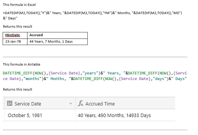Click the Excel DATEDIF formula text

click(x=92, y=16)
